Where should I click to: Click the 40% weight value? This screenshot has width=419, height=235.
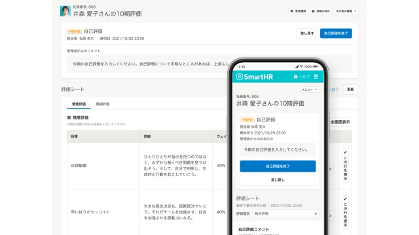[x=221, y=212]
